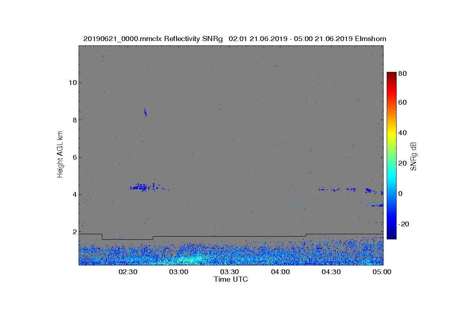
Task: Click the '05:00' time tick label
Action: tap(382, 272)
